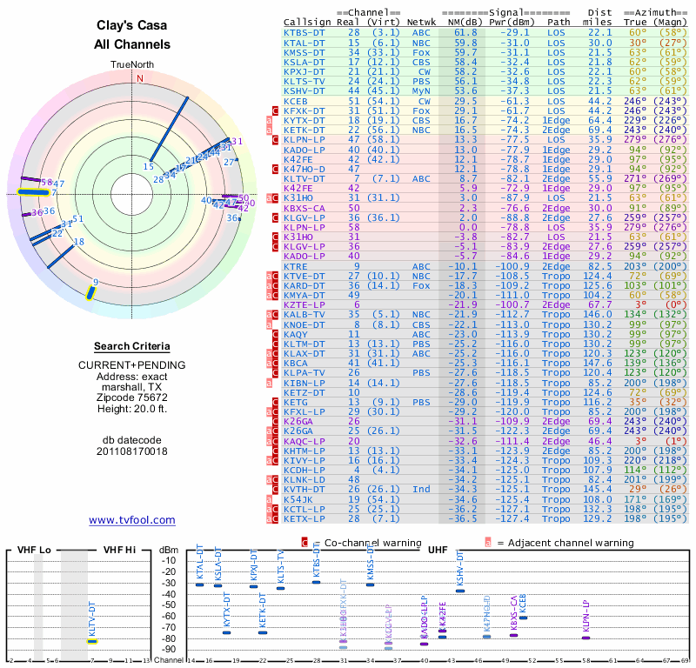This screenshot has width=696, height=668.
Task: Click the KTRE callsign
Action: point(295,266)
